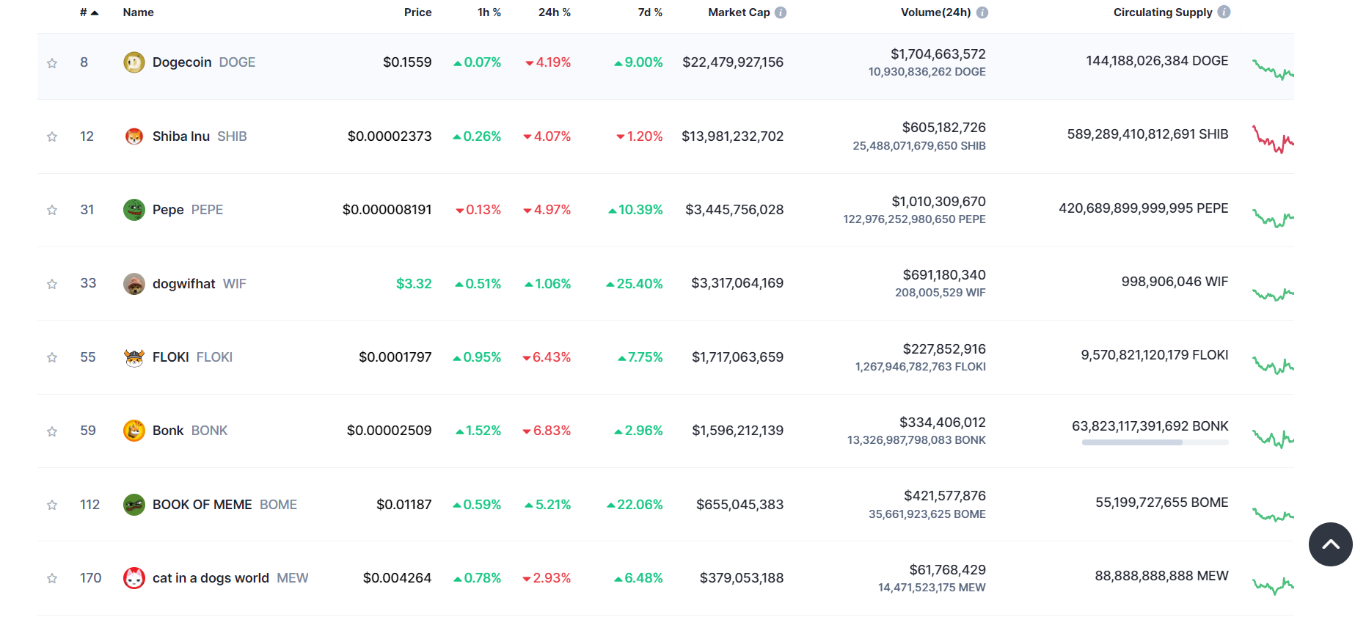This screenshot has width=1355, height=617.
Task: Click the MEW cat logo
Action: coord(134,578)
